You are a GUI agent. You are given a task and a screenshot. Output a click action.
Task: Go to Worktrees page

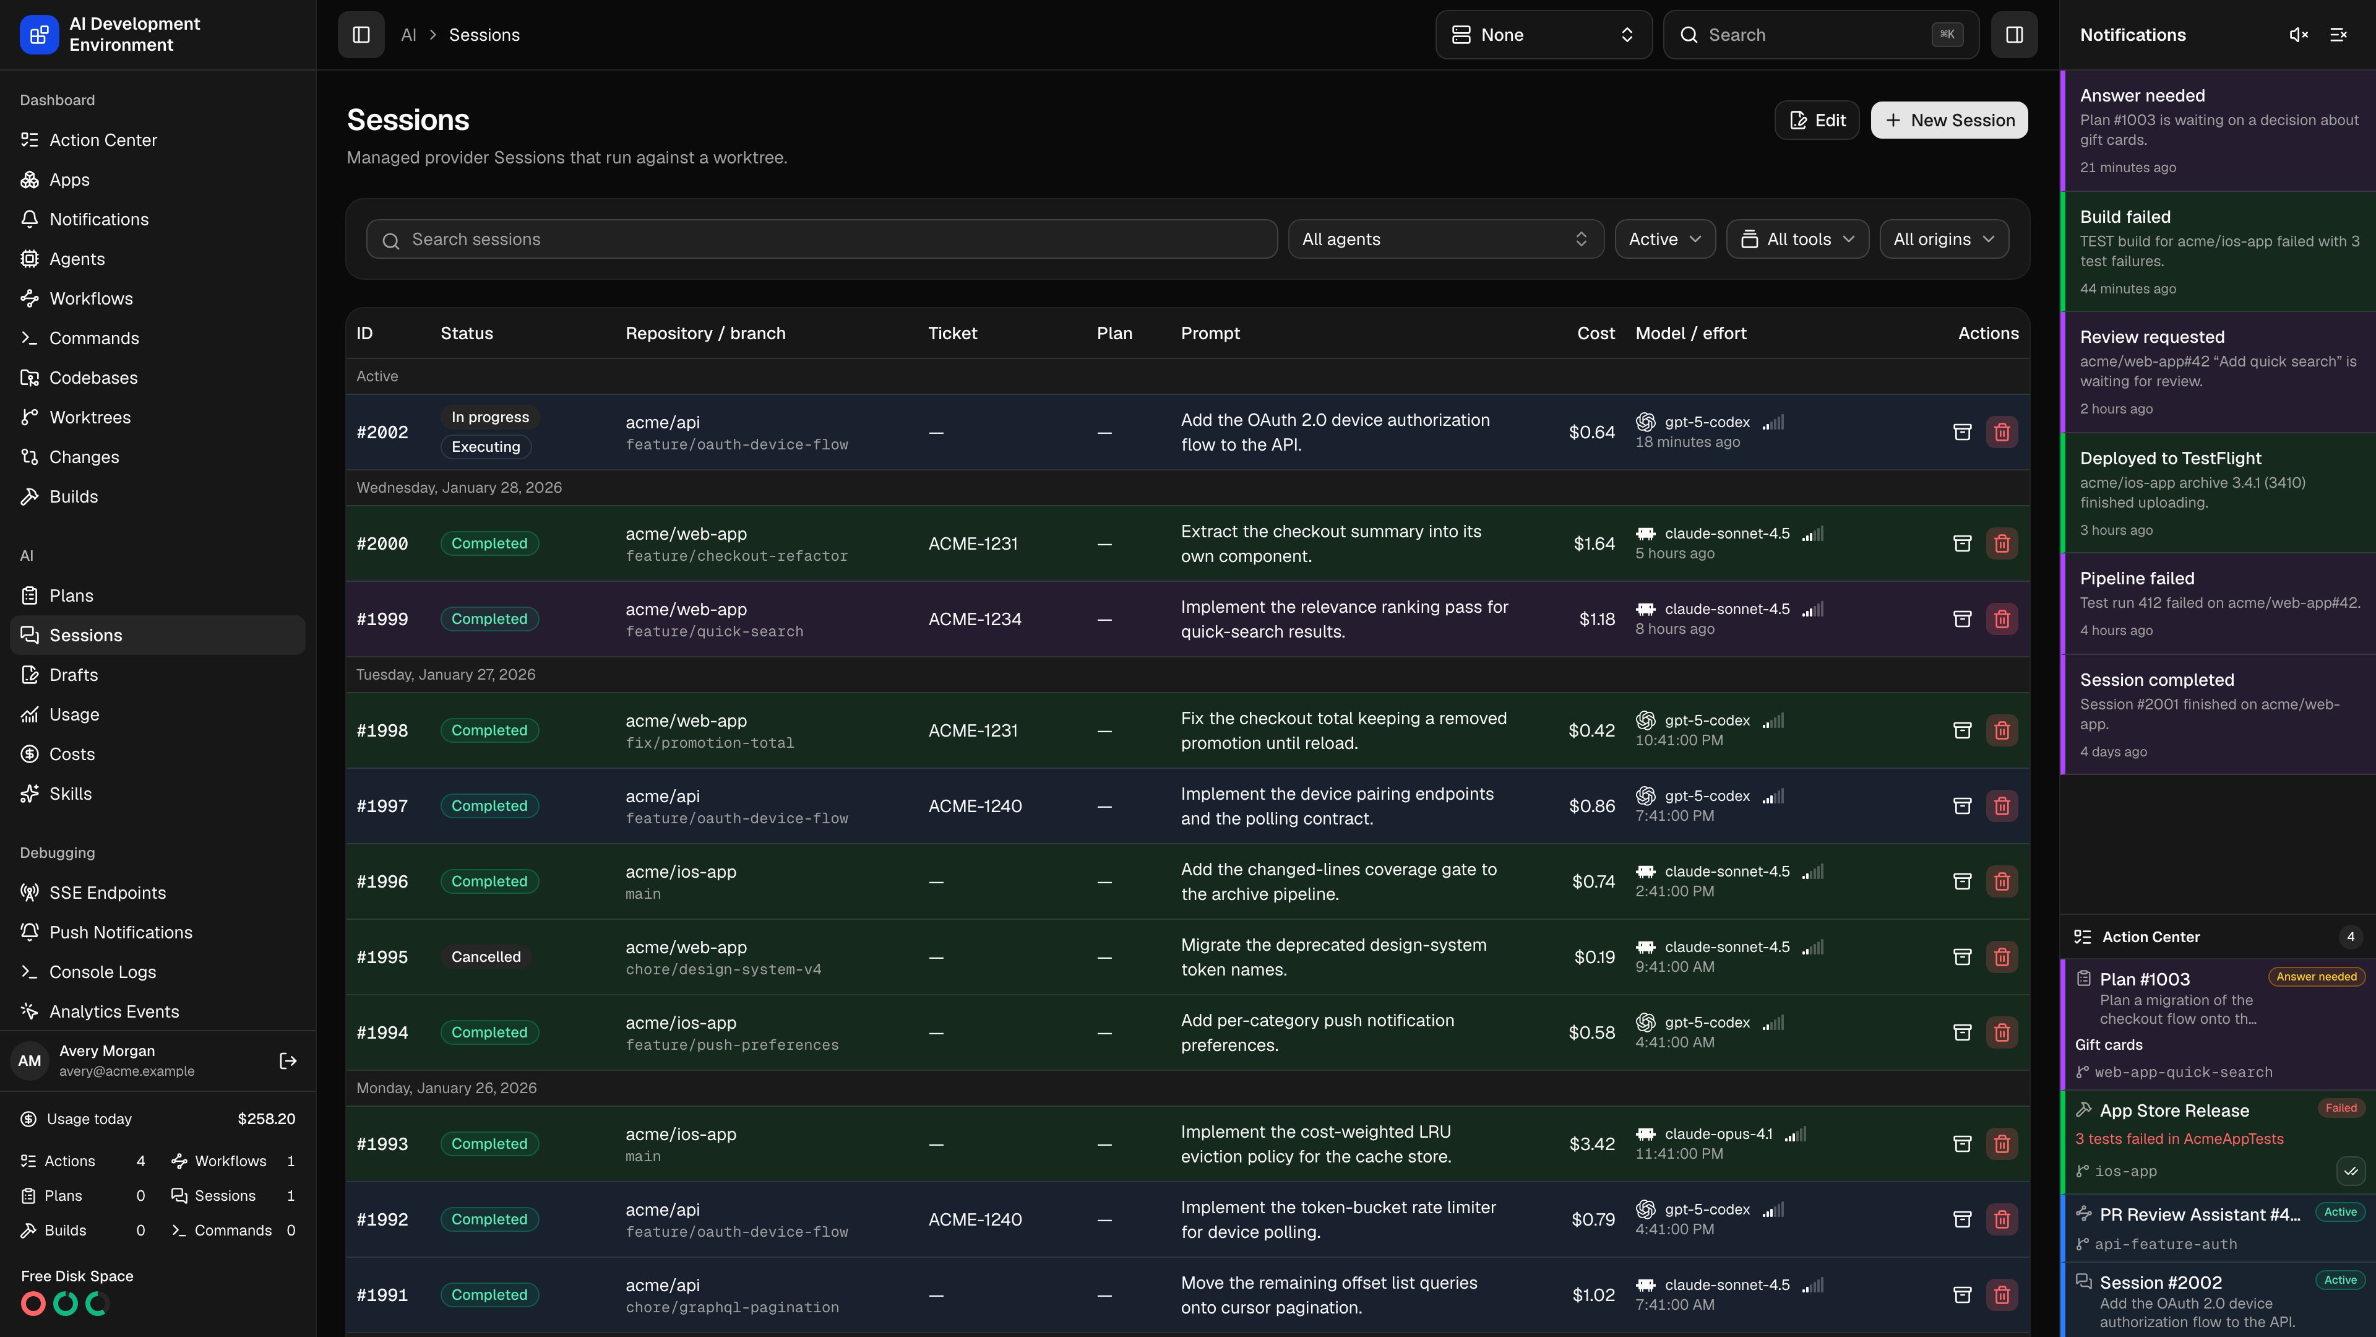pyautogui.click(x=157, y=418)
